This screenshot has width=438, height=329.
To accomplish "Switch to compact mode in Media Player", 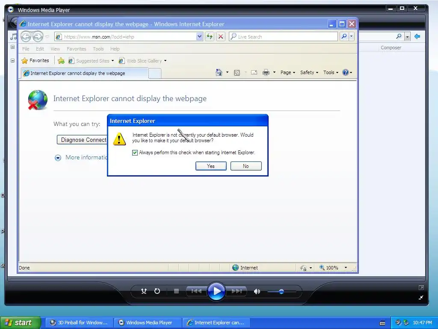I will (x=421, y=297).
